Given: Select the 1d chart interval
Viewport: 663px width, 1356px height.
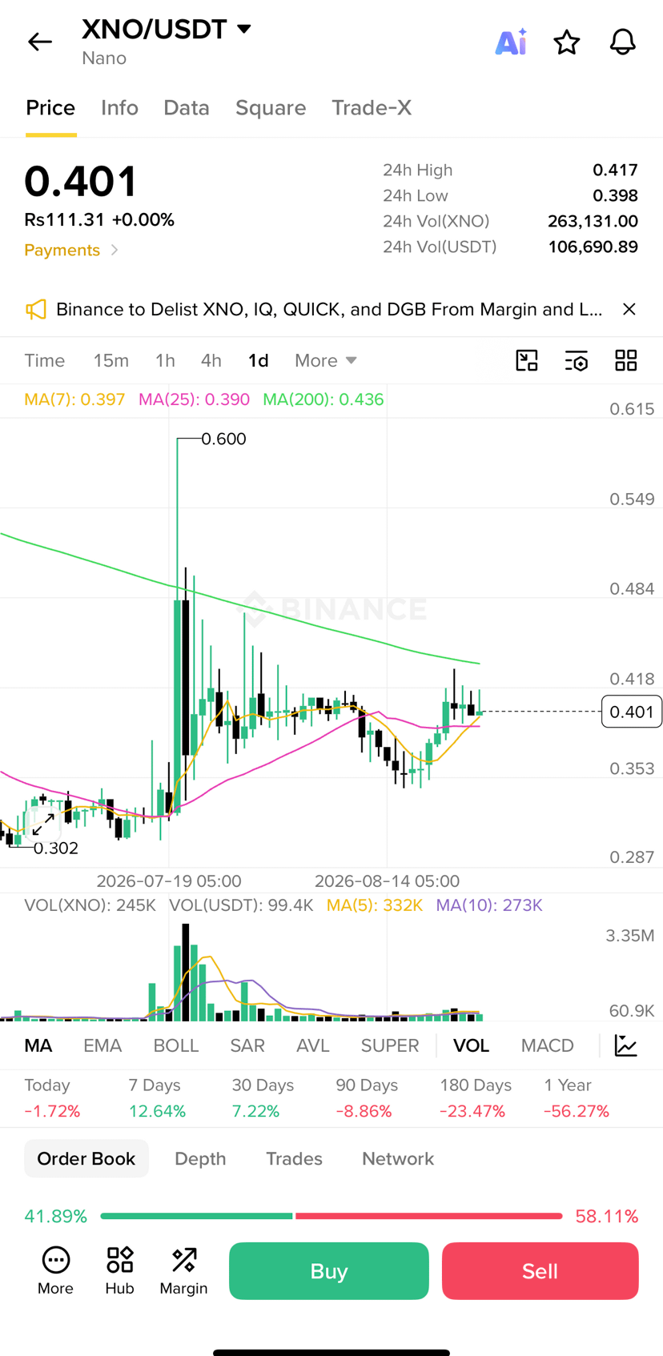Looking at the screenshot, I should (258, 360).
